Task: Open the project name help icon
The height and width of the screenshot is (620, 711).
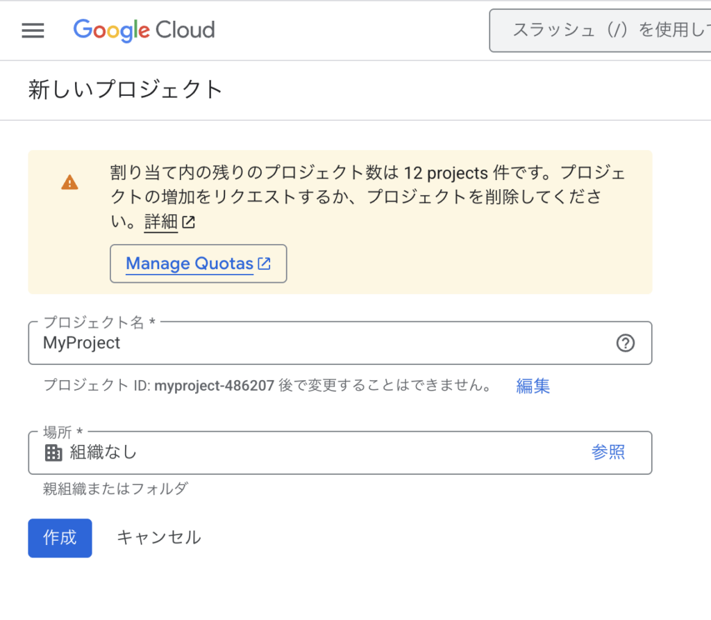Action: click(x=626, y=343)
